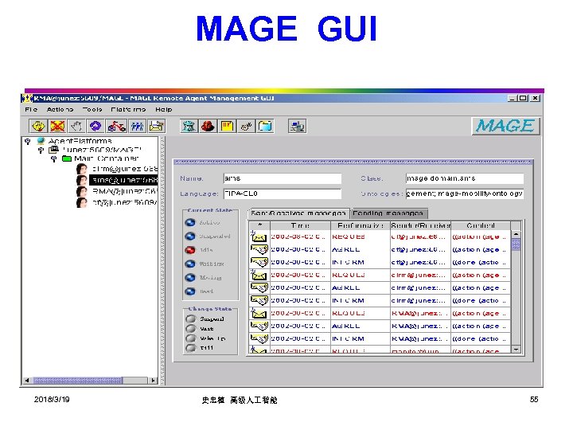Collapse the AgentPlatforms tree node
The width and height of the screenshot is (573, 430).
point(27,141)
